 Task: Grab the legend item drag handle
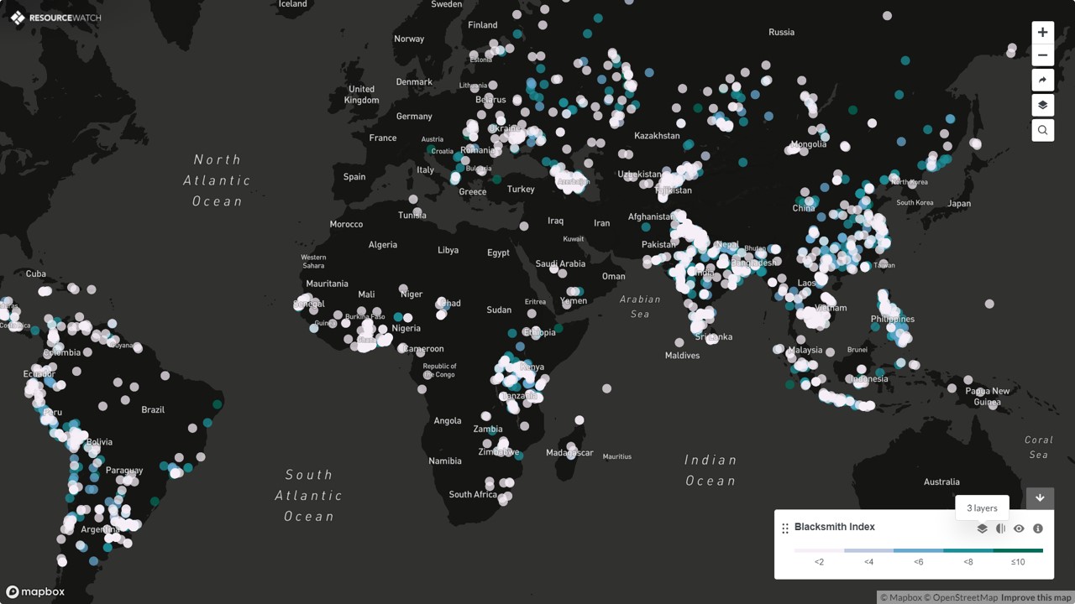785,528
